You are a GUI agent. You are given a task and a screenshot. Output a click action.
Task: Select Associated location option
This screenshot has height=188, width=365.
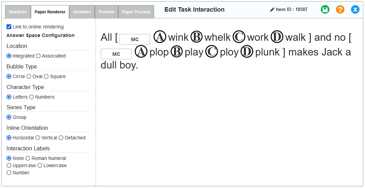[x=38, y=56]
